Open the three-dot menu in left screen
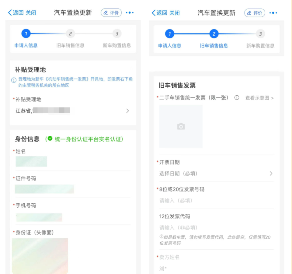This screenshot has height=274, width=292. pos(130,13)
